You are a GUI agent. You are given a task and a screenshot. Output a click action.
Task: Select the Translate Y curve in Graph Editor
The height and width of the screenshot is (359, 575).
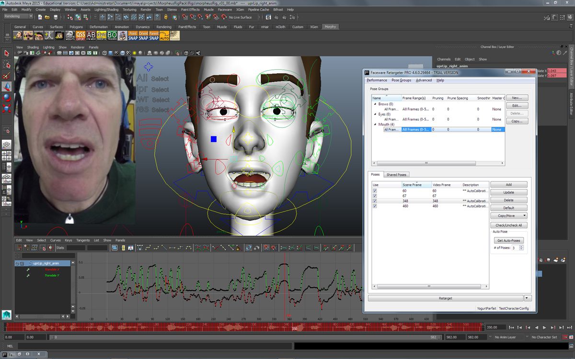(x=52, y=276)
